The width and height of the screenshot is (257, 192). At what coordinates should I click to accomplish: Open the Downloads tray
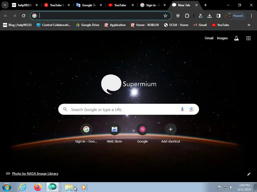210,16
